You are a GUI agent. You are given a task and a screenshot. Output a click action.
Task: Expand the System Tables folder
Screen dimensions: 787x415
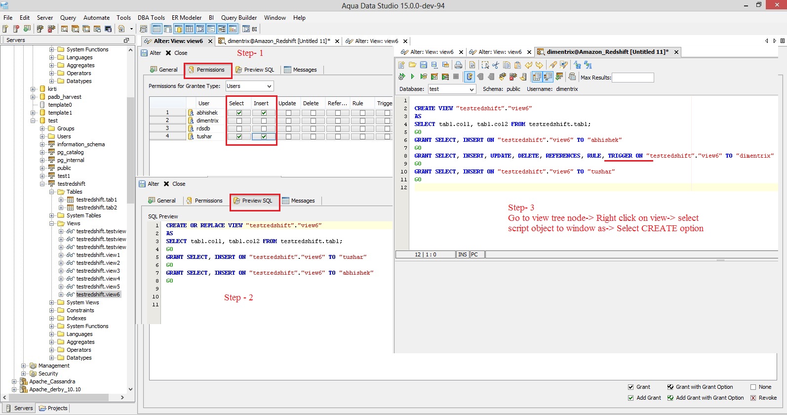point(52,215)
